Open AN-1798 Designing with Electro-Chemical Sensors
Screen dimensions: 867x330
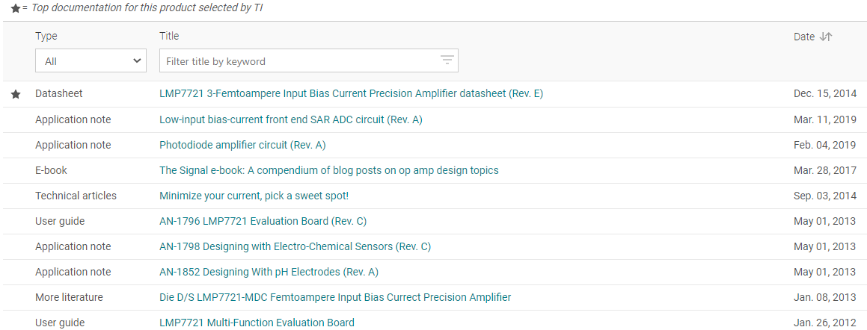(x=295, y=246)
